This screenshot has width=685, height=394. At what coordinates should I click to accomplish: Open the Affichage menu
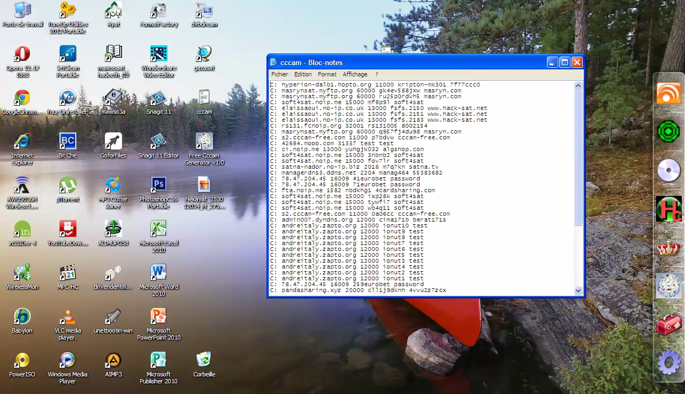point(355,74)
